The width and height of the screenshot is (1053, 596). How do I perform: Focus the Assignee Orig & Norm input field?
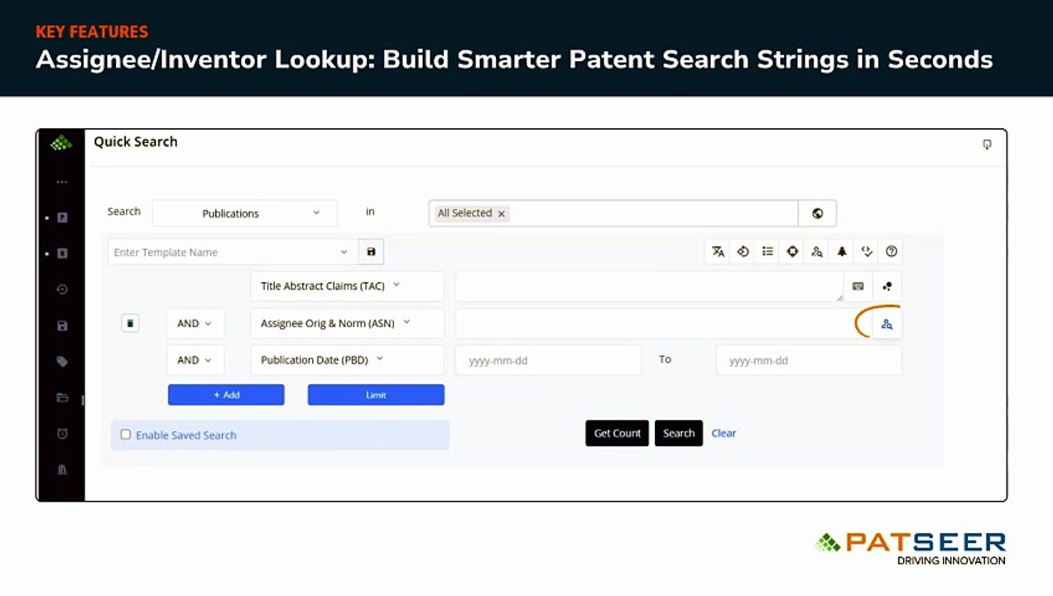[664, 324]
